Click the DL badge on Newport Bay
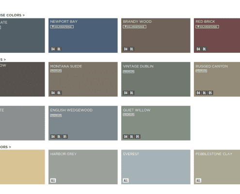This screenshot has height=194, width=240. [59, 49]
